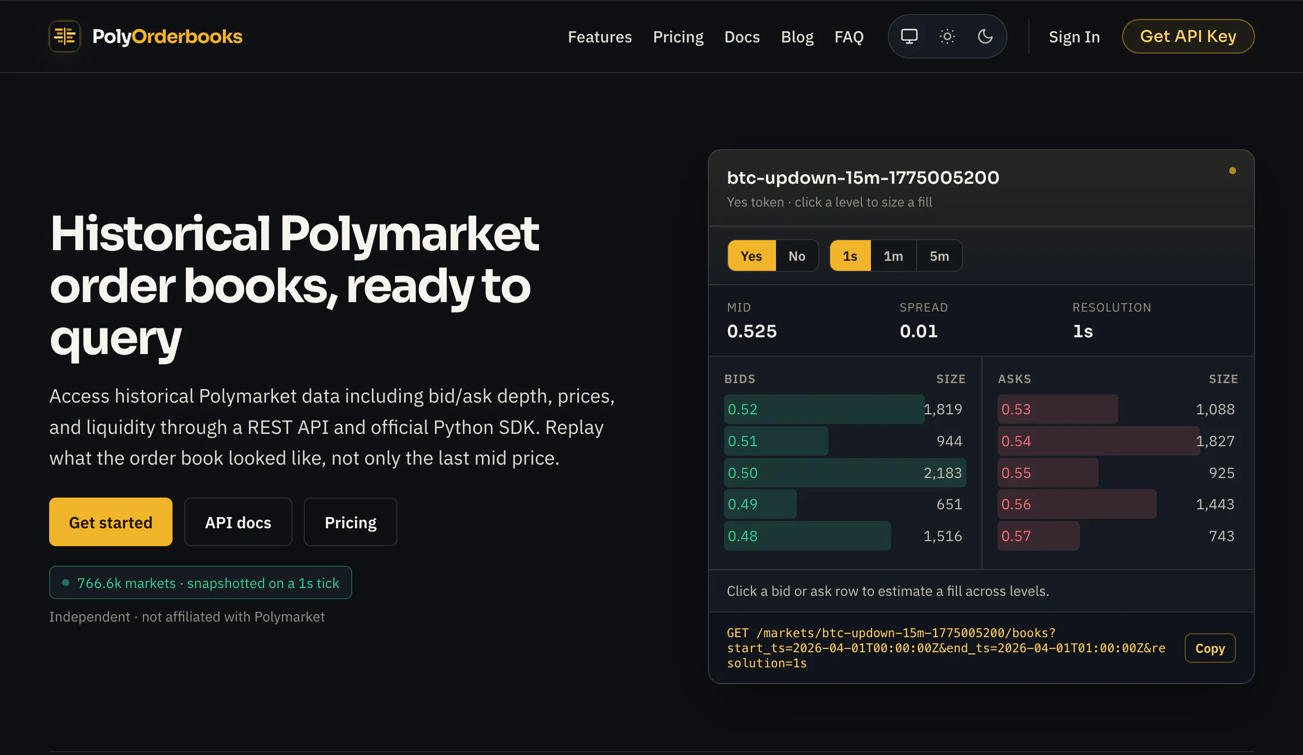Select the 0.56 ask row
1303x755 pixels.
pyautogui.click(x=1118, y=504)
